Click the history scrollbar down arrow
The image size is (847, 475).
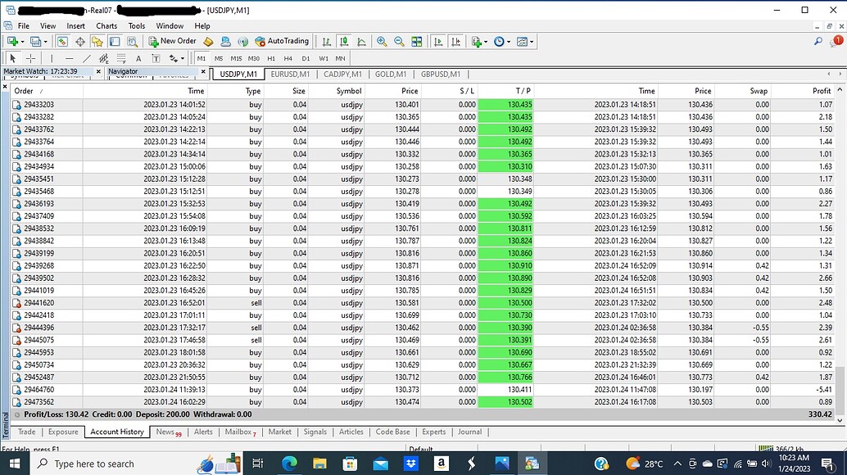(x=840, y=420)
